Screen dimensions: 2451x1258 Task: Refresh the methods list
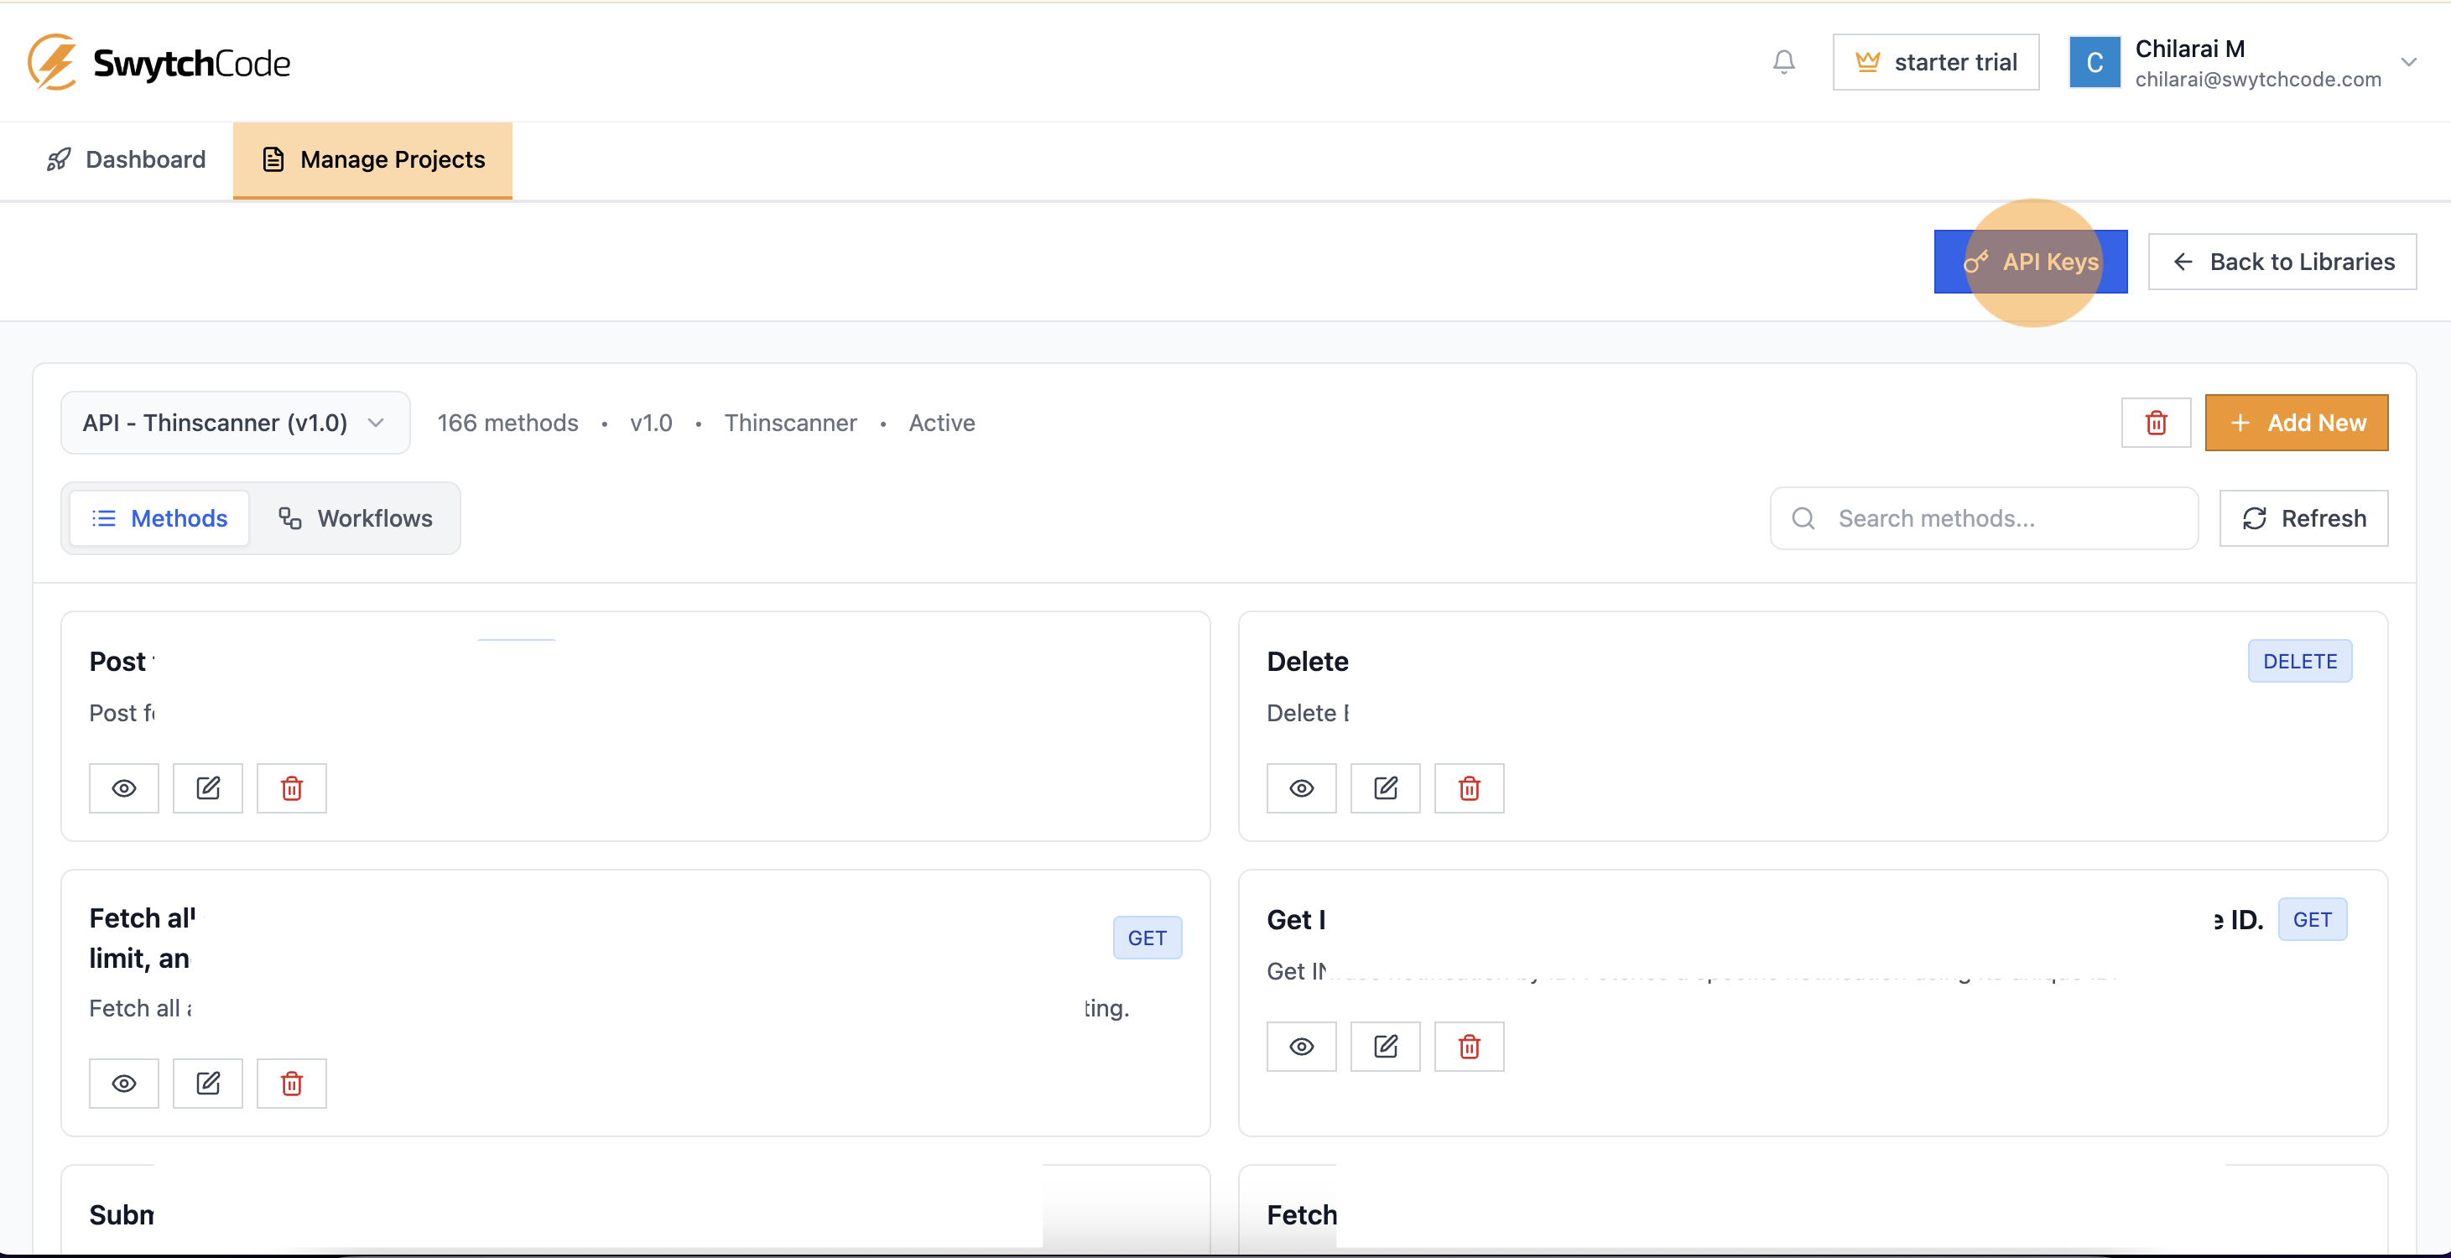tap(2303, 518)
